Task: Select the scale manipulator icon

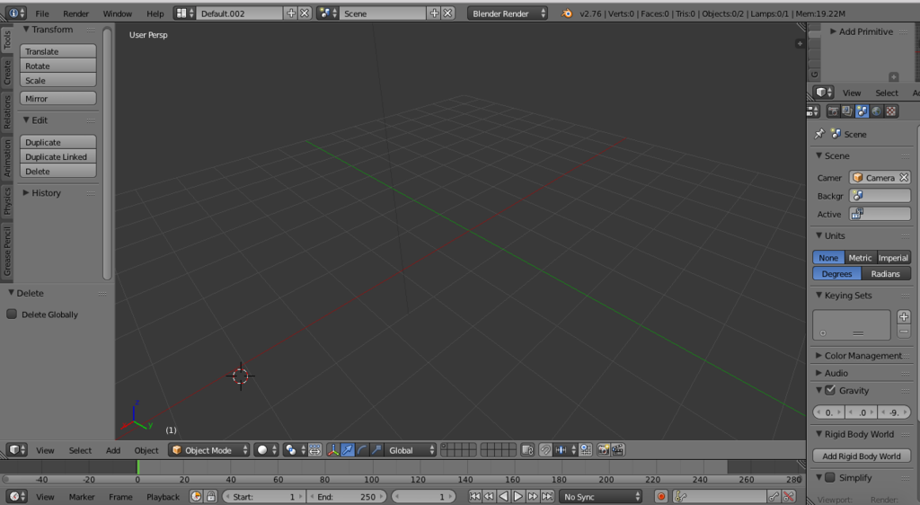Action: click(x=376, y=450)
